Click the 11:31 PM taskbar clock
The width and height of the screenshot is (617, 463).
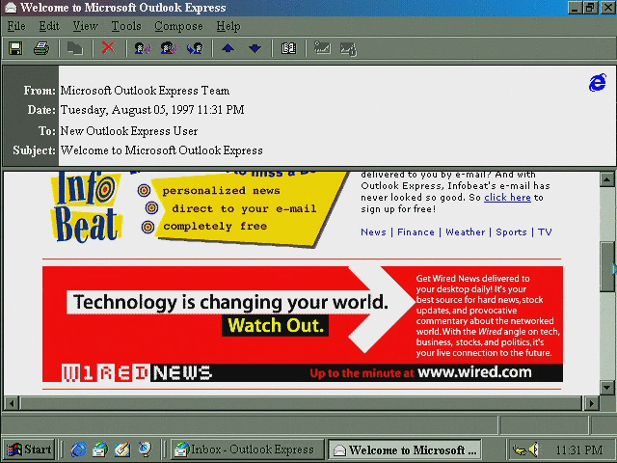pos(578,449)
